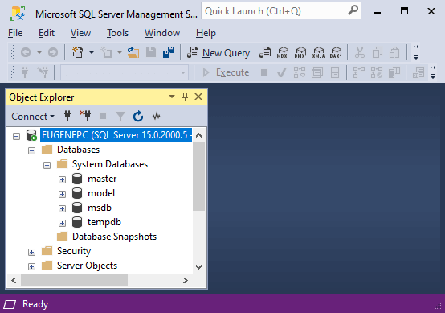Open the New Project dropdown arrow
This screenshot has width=445, height=313.
92,52
